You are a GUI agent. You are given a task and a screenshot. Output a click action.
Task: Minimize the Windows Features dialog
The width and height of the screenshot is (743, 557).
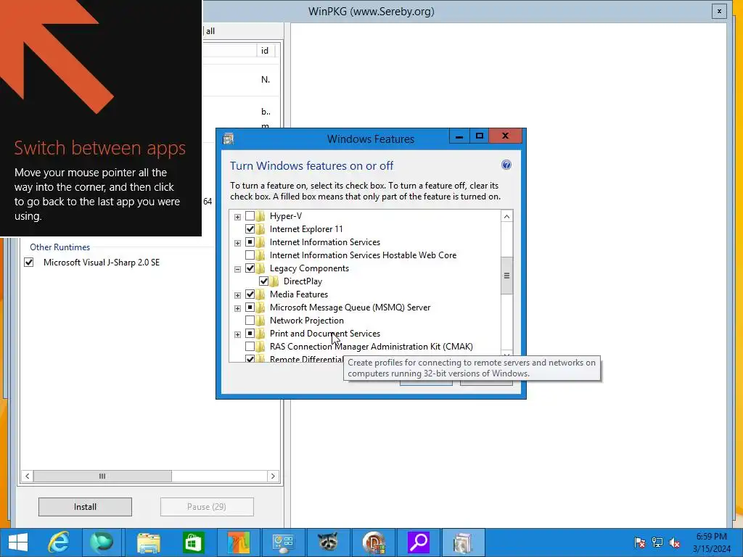tap(459, 136)
